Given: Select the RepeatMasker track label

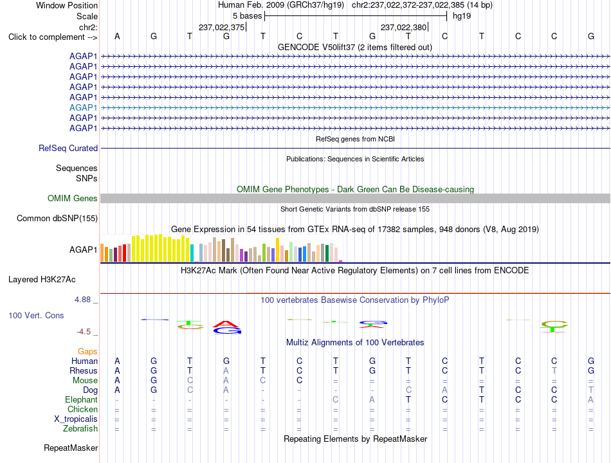Looking at the screenshot, I should click(71, 448).
